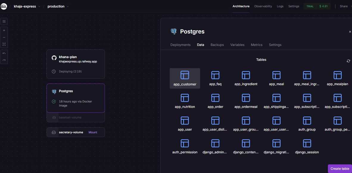Open Observability in the top navigation

point(263,6)
